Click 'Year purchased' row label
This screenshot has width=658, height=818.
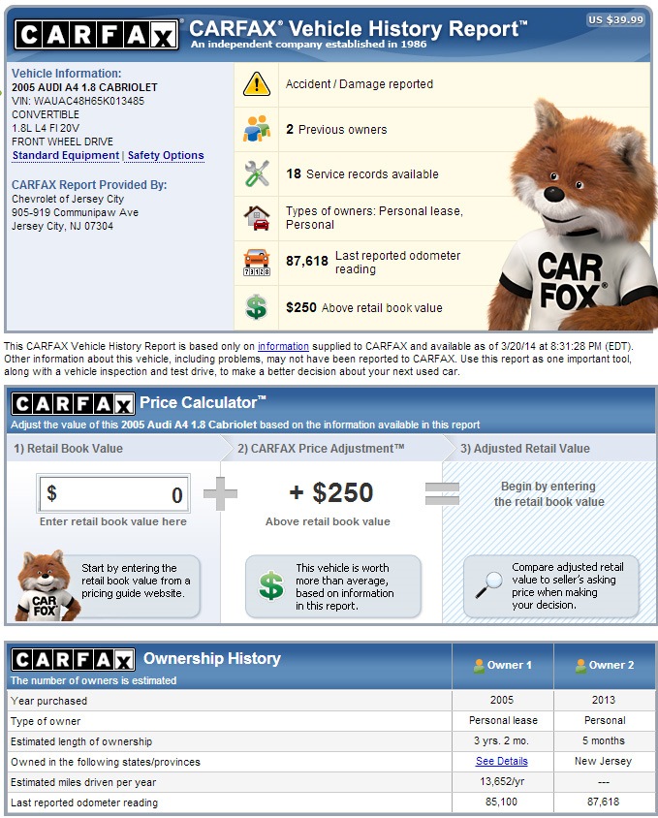coord(49,701)
